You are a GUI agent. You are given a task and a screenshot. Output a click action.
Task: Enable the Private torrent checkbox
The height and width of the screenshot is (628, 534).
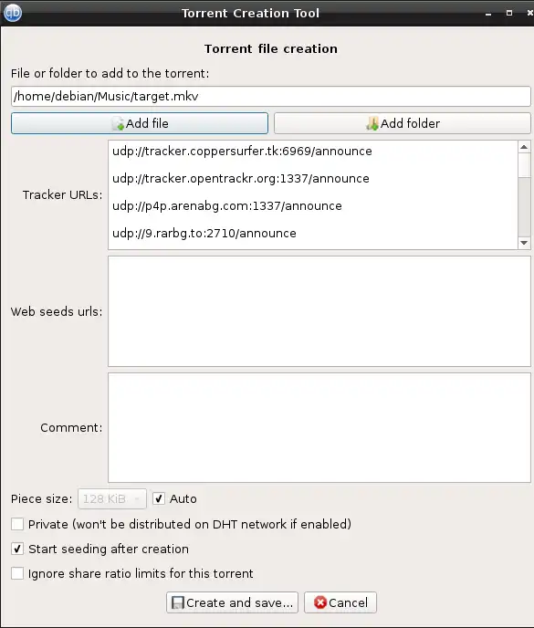[x=17, y=524]
